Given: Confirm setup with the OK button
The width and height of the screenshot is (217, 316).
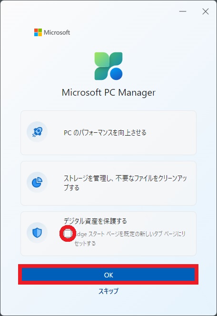Looking at the screenshot, I should tap(108, 275).
